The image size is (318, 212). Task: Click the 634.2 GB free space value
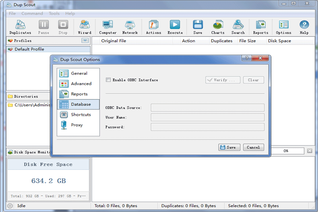click(x=48, y=181)
